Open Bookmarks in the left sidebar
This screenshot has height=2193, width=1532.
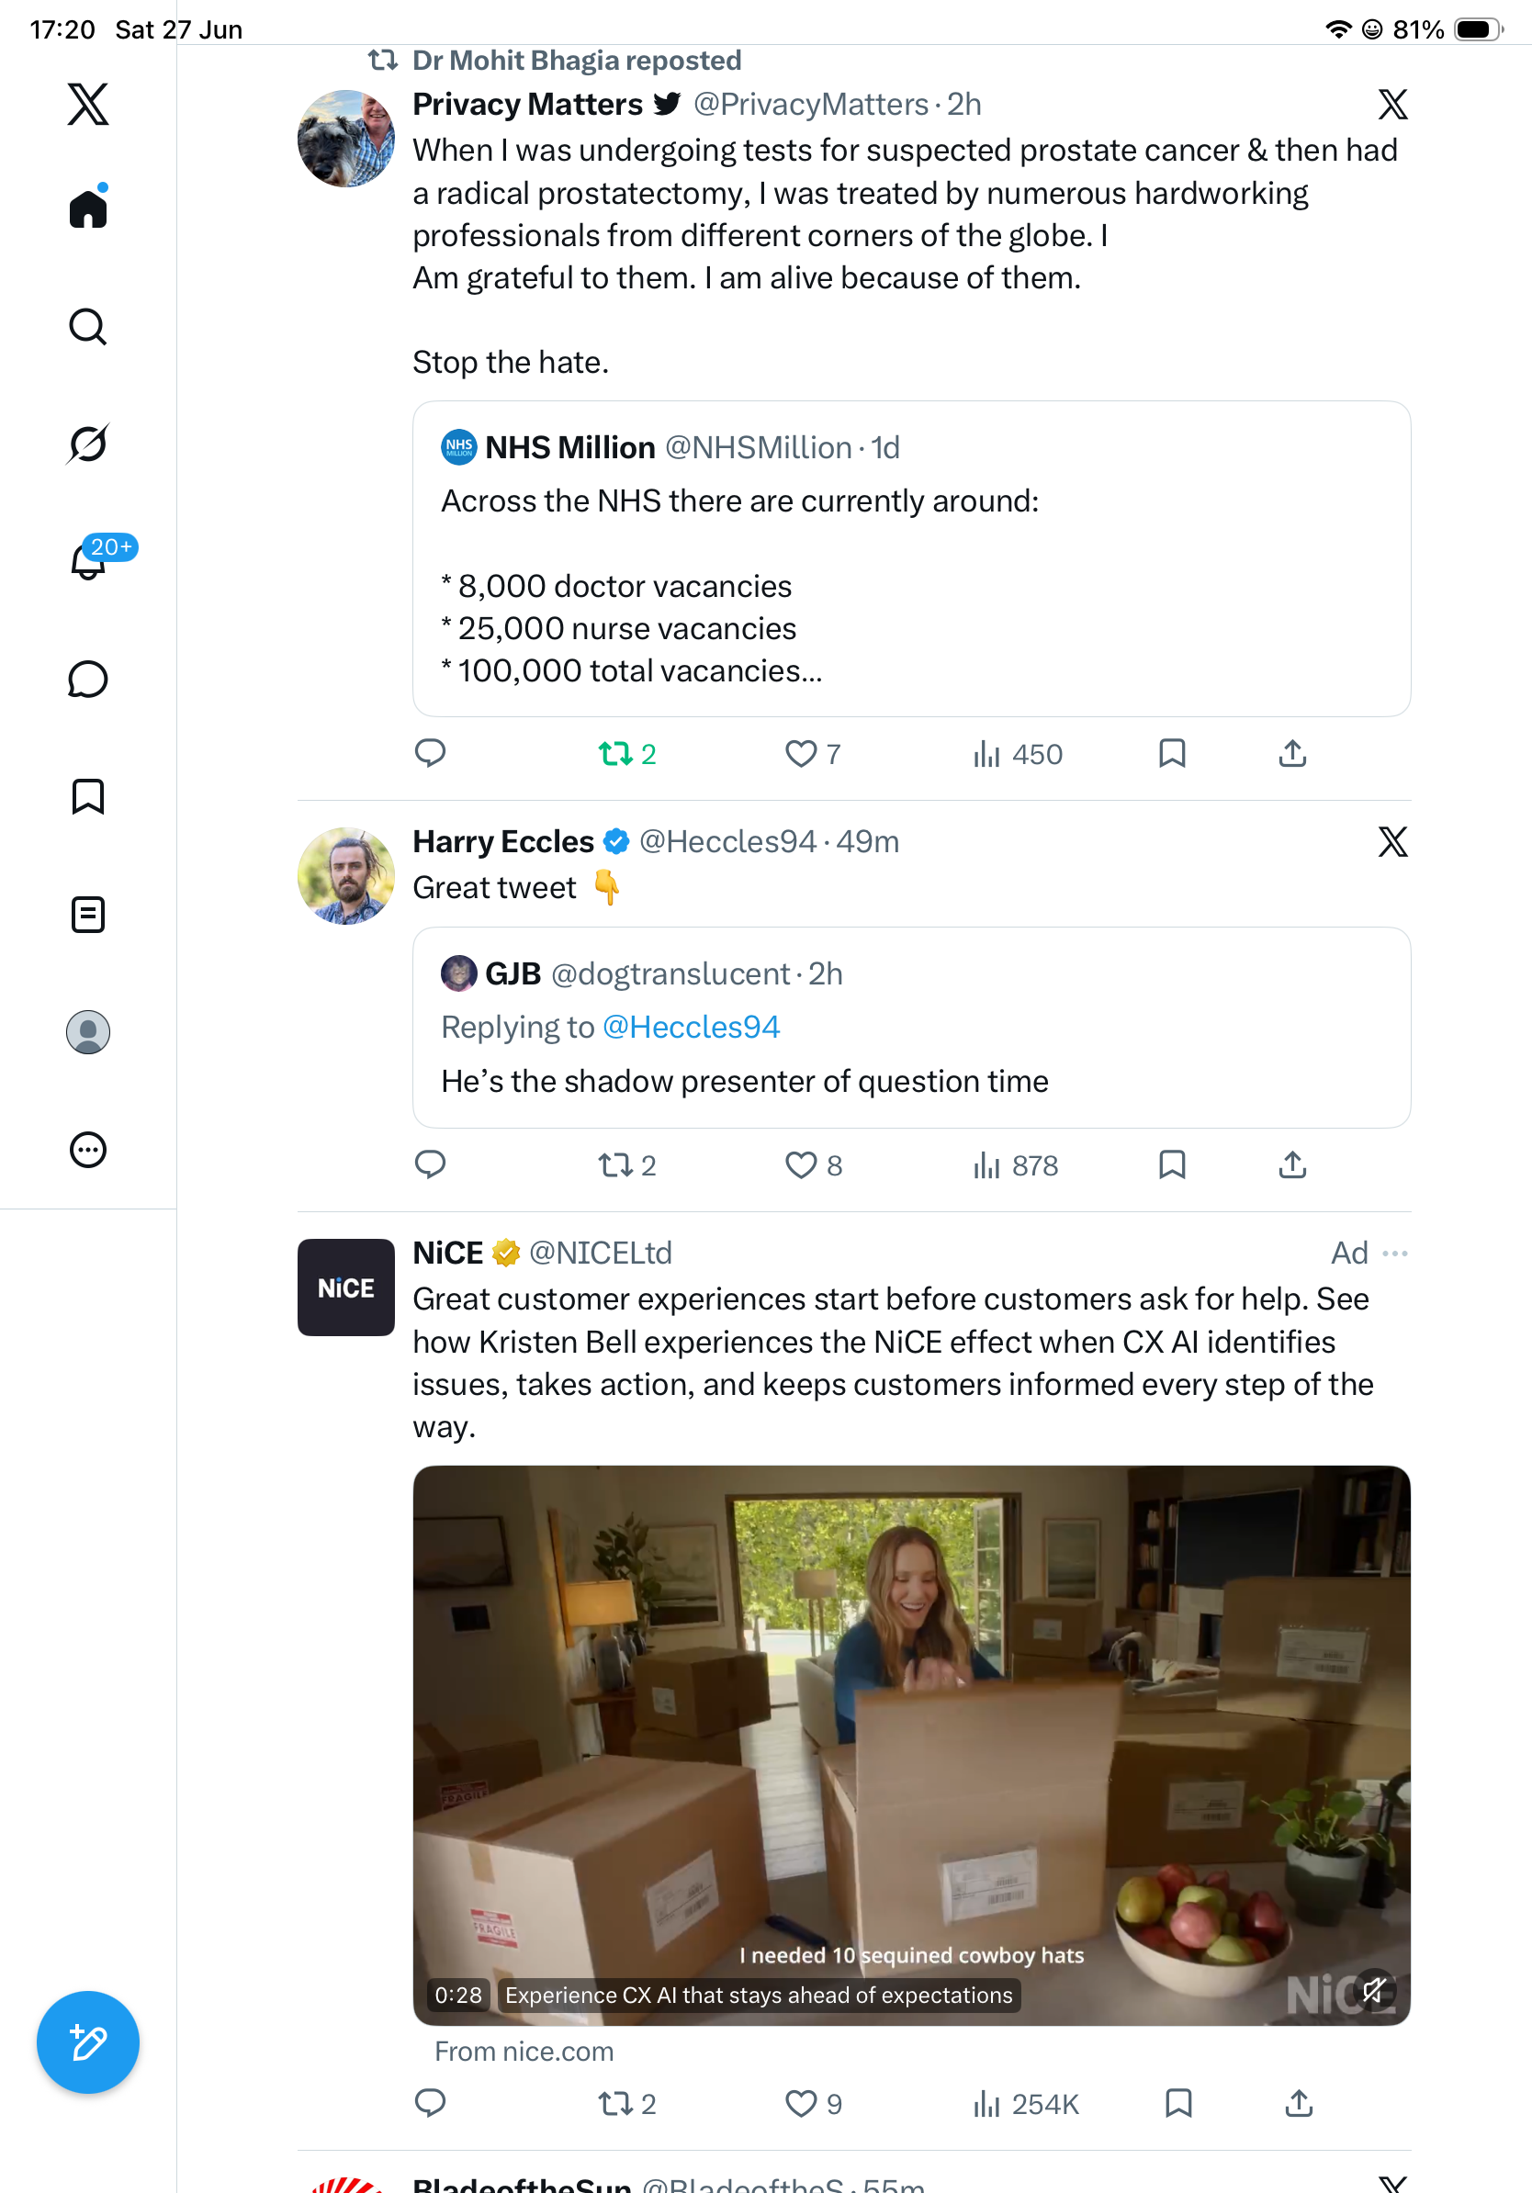click(88, 795)
